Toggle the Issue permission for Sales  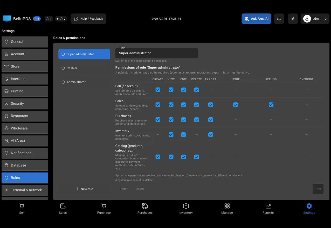click(236, 105)
